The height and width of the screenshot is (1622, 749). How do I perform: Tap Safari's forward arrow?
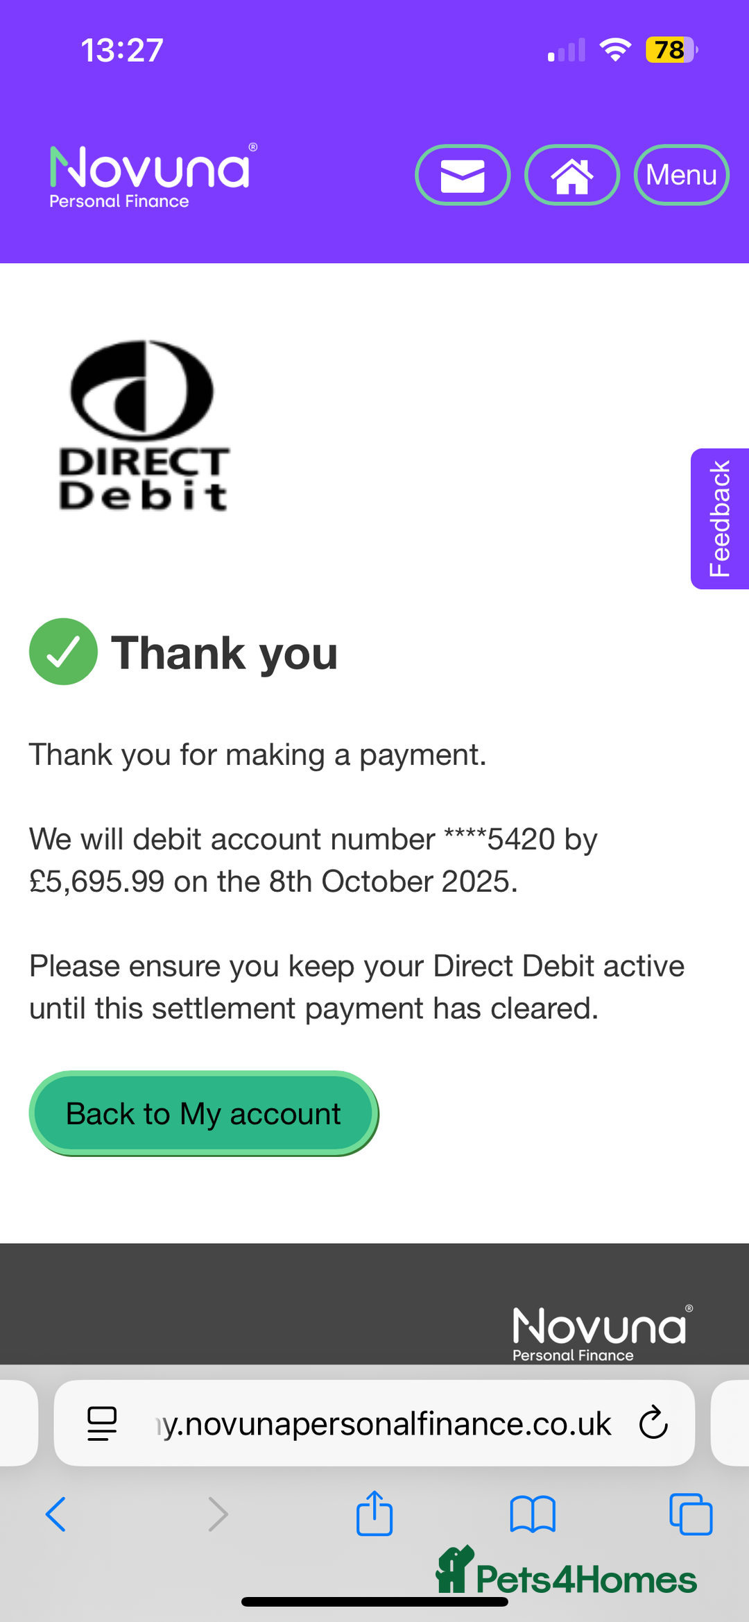(218, 1514)
